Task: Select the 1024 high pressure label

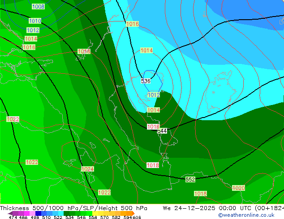Action: 87,169
